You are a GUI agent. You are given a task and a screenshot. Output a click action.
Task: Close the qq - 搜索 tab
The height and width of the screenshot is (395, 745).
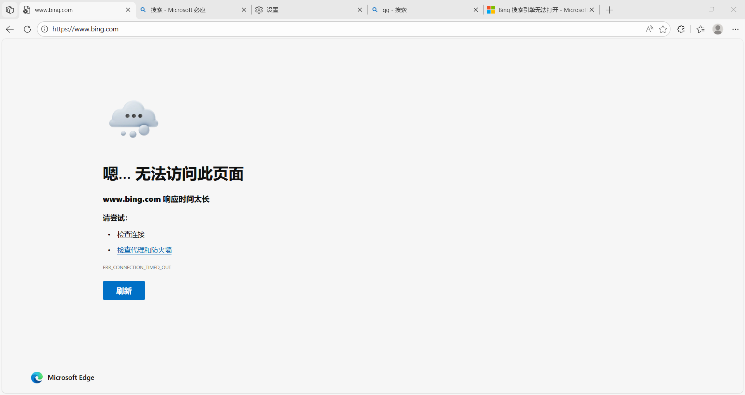(476, 10)
